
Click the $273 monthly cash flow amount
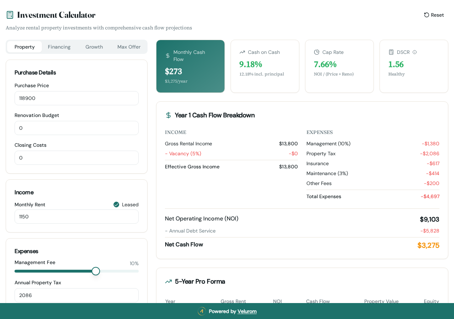coord(173,71)
